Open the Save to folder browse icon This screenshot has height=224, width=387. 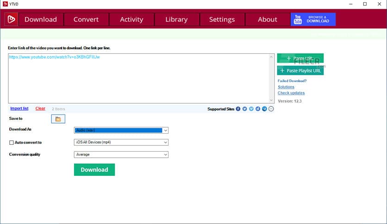[58, 119]
